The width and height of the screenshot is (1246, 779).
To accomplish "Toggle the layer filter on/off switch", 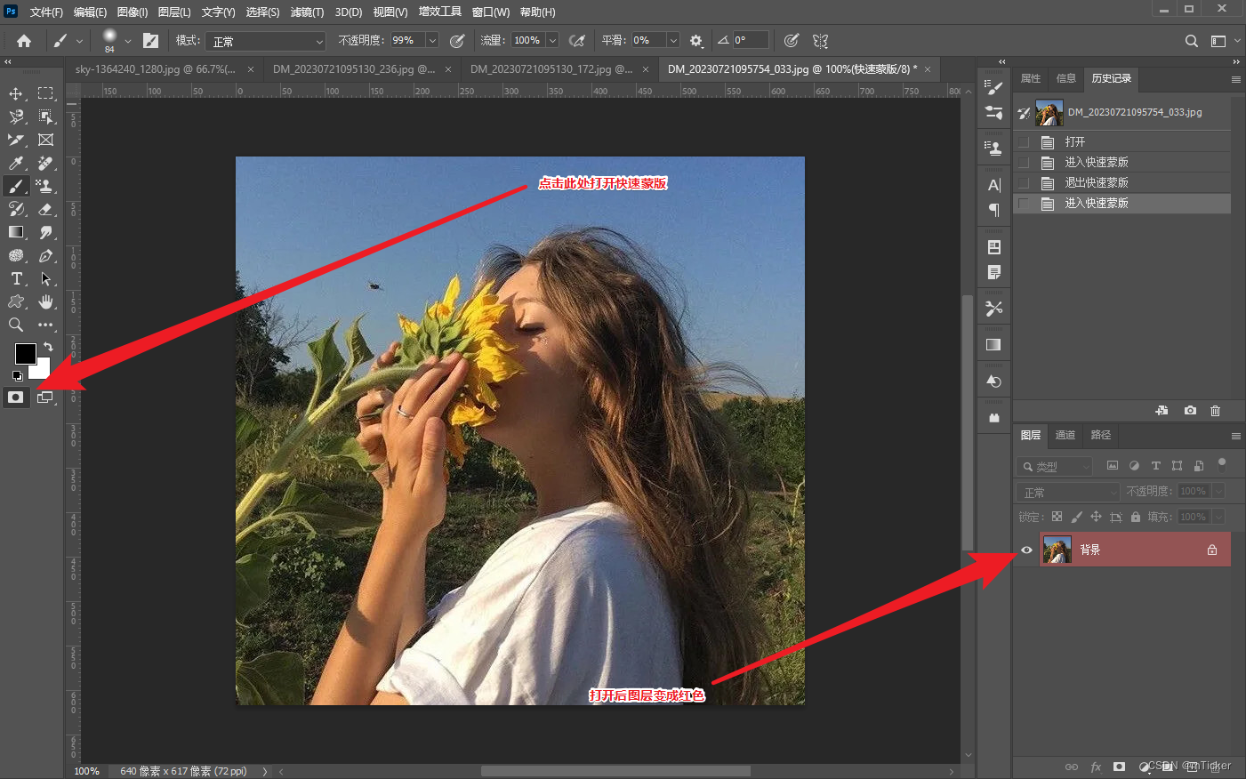I will [x=1222, y=462].
